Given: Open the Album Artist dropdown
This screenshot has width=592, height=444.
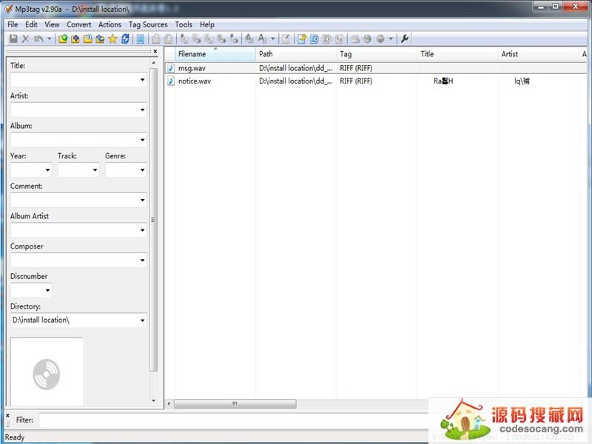Looking at the screenshot, I should pyautogui.click(x=142, y=230).
